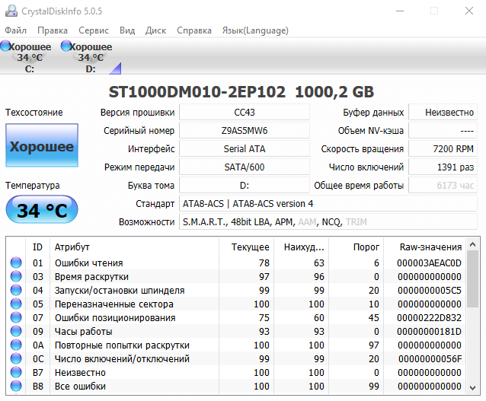Click the status orb for attribute 01
This screenshot has height=401, width=486.
tap(16, 263)
